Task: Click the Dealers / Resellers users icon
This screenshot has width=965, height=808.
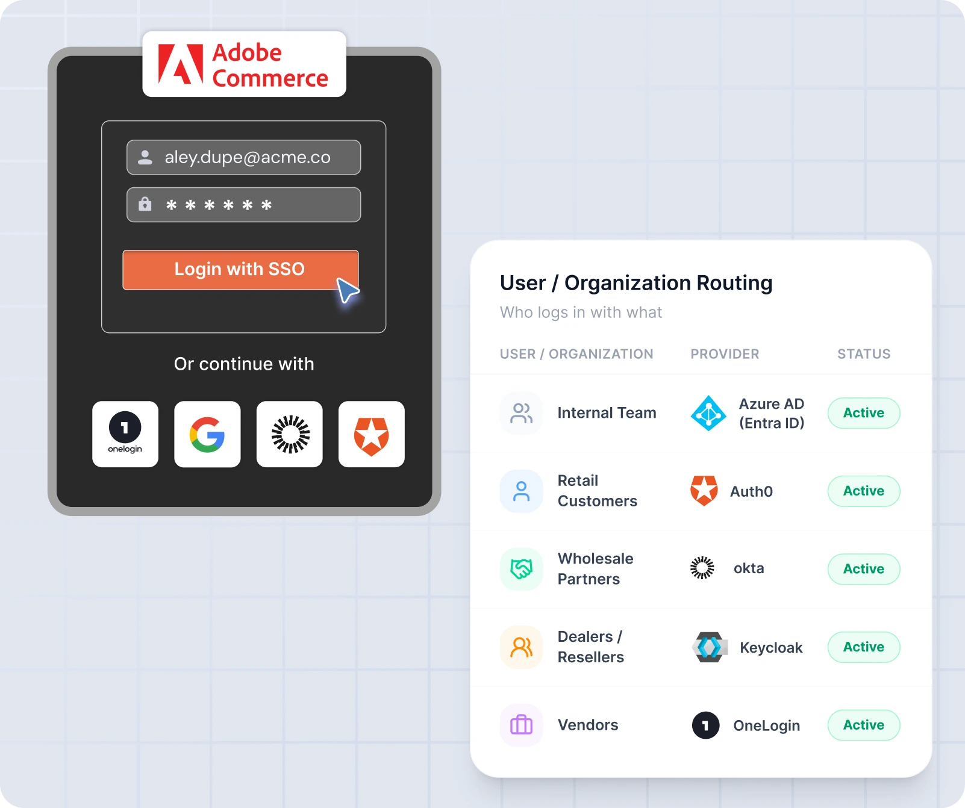Action: pos(522,647)
